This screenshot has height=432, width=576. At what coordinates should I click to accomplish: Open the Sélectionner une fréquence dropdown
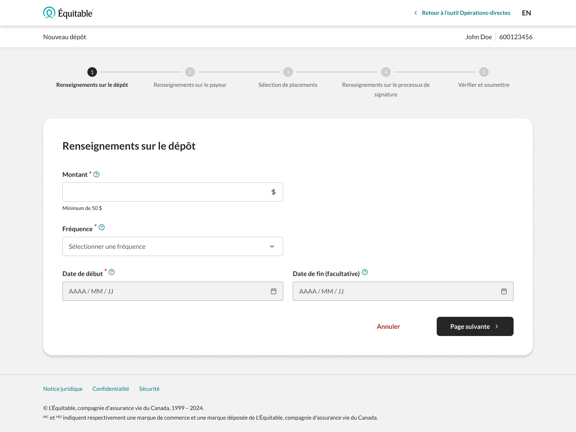tap(173, 246)
